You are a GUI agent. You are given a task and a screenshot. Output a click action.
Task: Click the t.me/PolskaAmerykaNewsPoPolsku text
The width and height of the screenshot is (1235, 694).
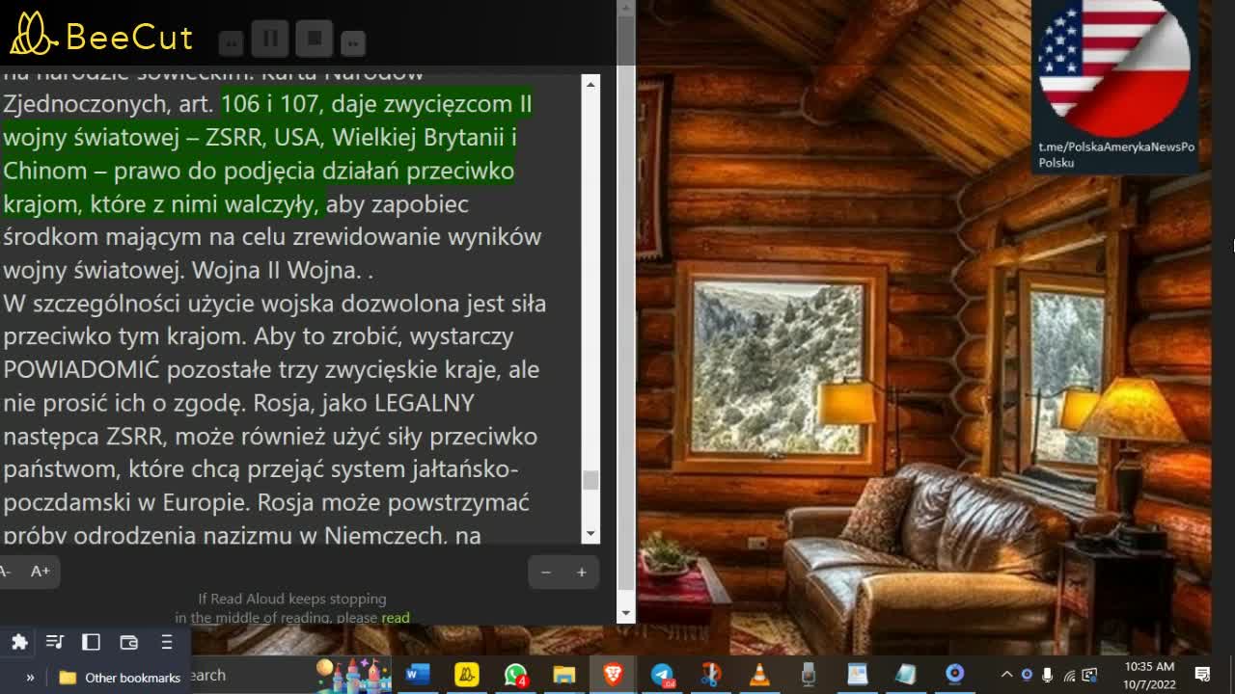(1116, 155)
